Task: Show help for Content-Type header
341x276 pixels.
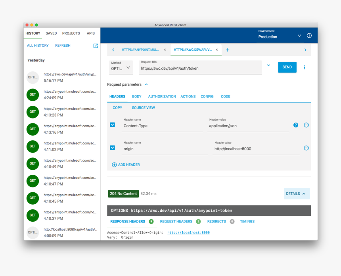Action: click(x=296, y=125)
